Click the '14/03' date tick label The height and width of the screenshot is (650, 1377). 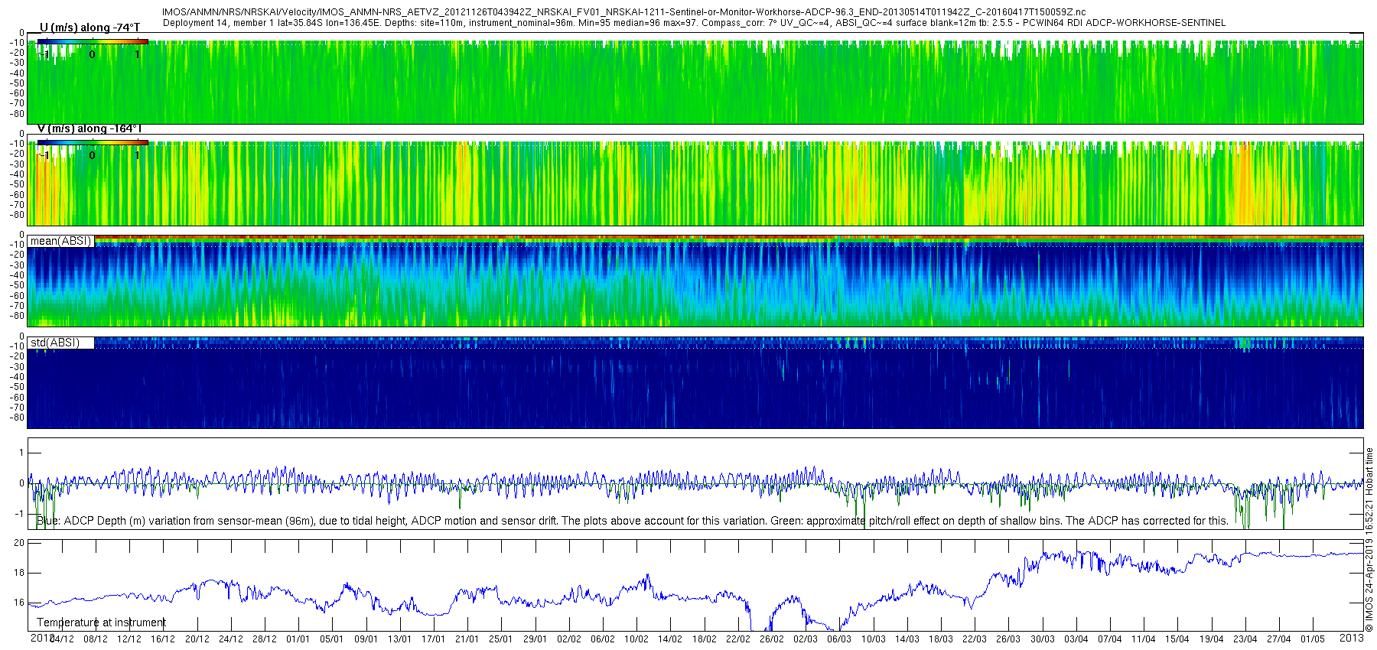tap(907, 639)
